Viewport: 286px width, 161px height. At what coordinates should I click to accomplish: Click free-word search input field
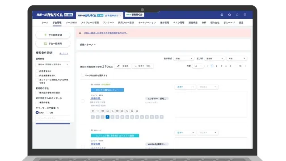tap(53, 118)
